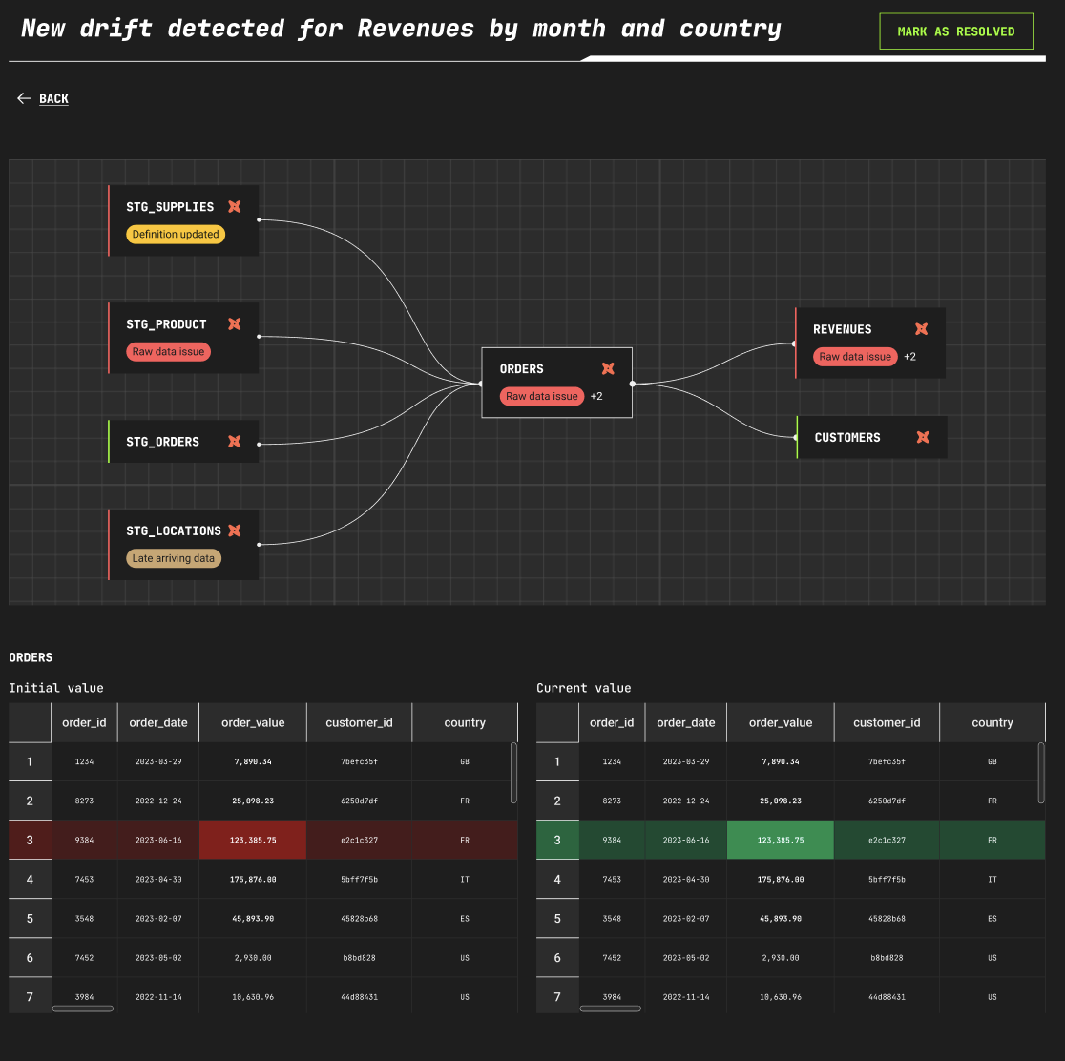Click order_id 7453 in Current value table

click(612, 879)
